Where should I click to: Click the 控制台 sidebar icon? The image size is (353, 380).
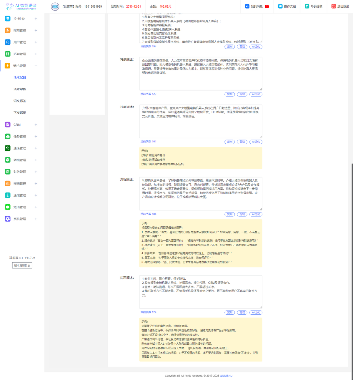click(x=8, y=19)
